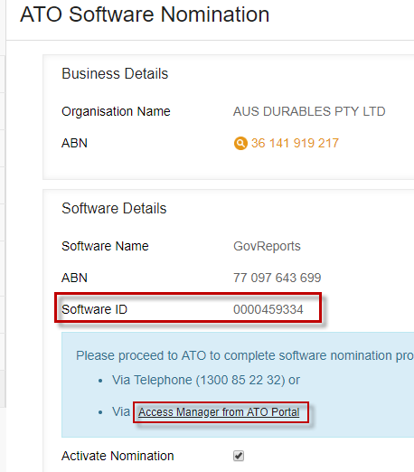Click the Software Details section heading

pos(114,208)
